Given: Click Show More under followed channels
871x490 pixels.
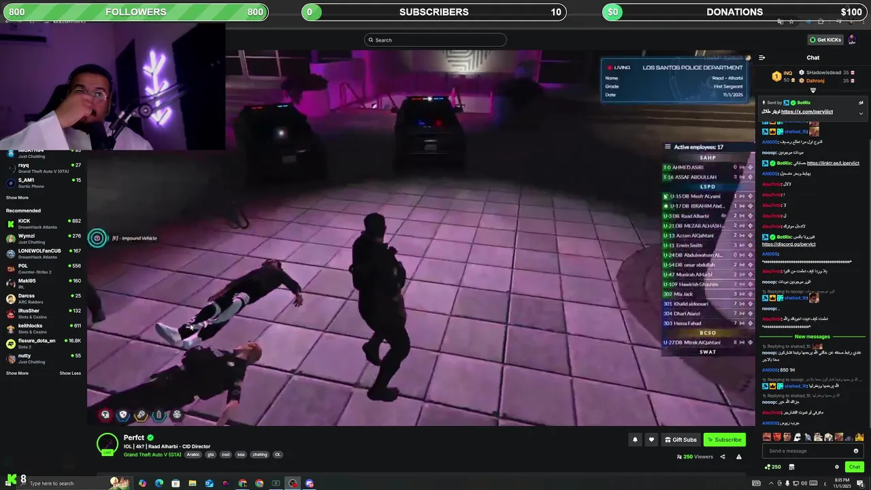Looking at the screenshot, I should (x=17, y=197).
